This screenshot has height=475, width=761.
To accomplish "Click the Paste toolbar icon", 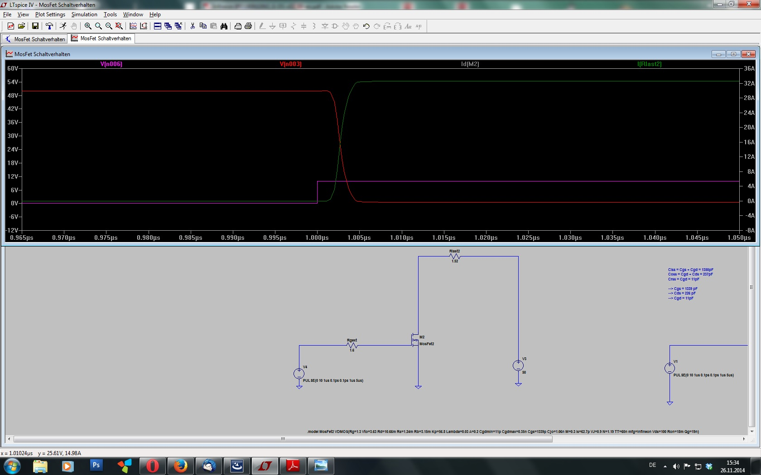I will coord(213,26).
